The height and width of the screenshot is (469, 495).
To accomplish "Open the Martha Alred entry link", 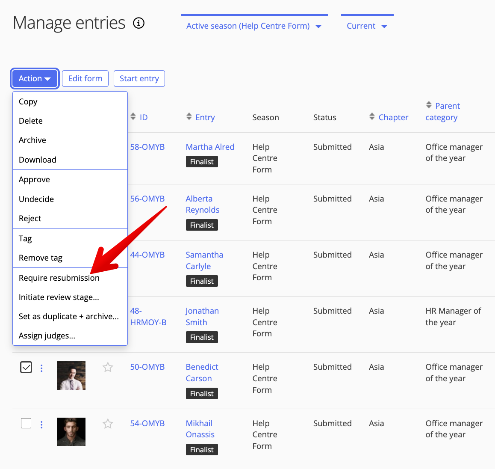I will tap(210, 147).
